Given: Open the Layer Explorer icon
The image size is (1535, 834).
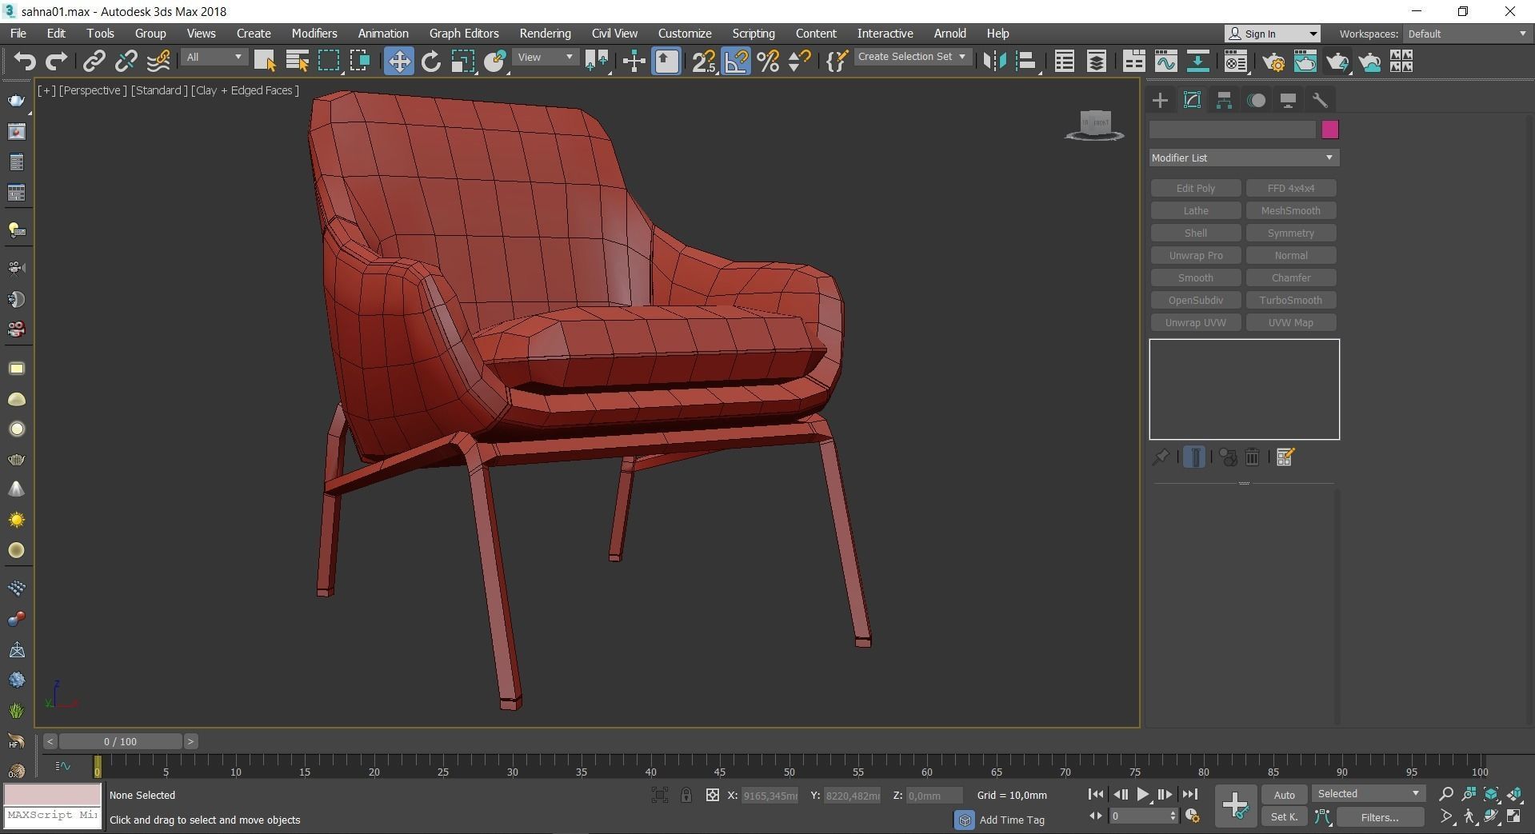Looking at the screenshot, I should pos(1096,62).
